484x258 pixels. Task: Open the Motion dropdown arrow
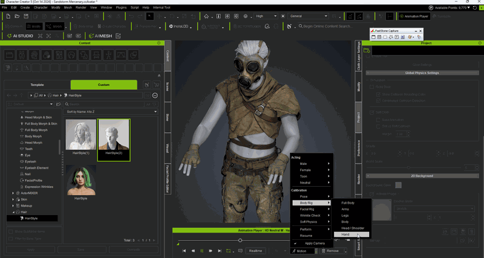pos(316,251)
